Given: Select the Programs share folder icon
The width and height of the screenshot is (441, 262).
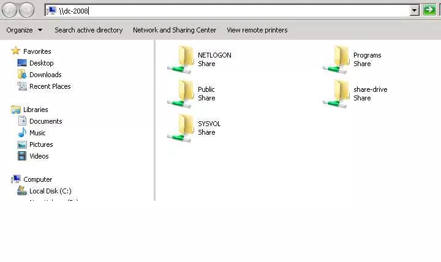Looking at the screenshot, I should tap(337, 59).
